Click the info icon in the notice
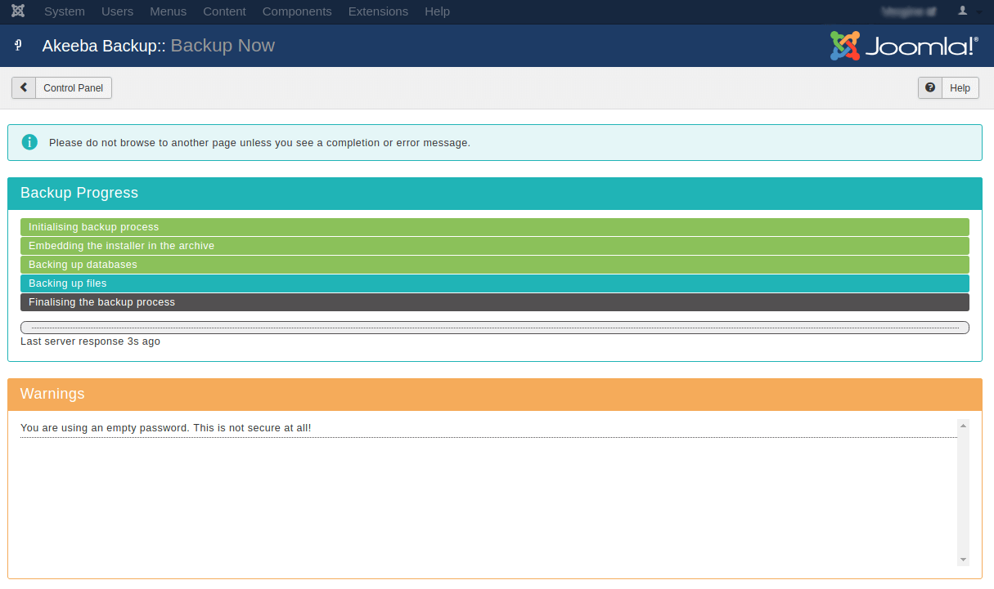 point(29,142)
